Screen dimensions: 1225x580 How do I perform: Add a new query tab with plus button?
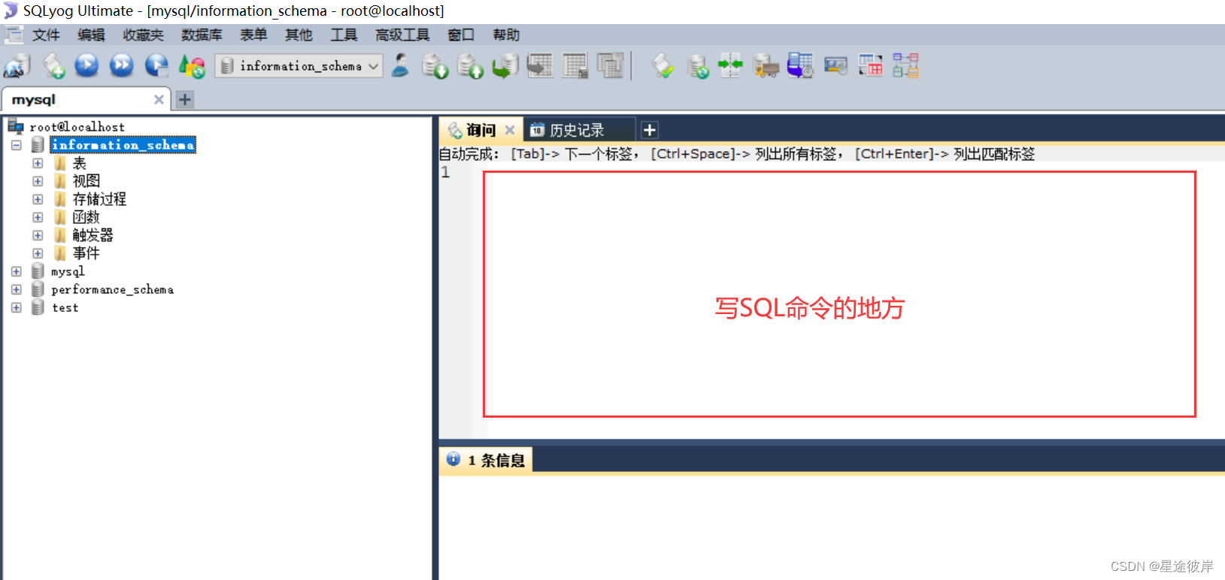point(650,130)
